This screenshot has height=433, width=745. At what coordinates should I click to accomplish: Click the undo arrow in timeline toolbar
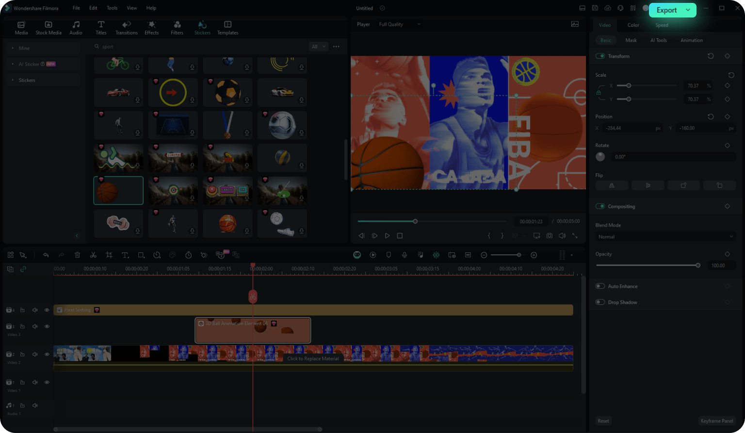pos(46,255)
